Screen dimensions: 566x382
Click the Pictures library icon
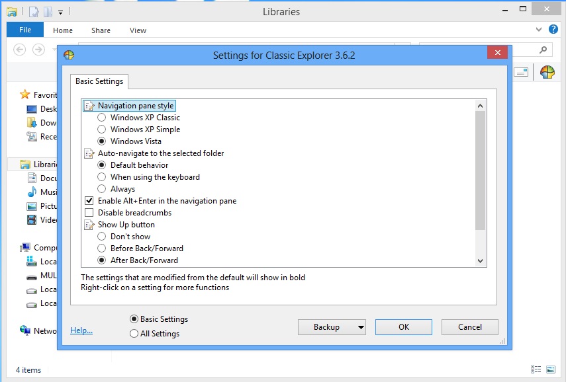pyautogui.click(x=32, y=206)
